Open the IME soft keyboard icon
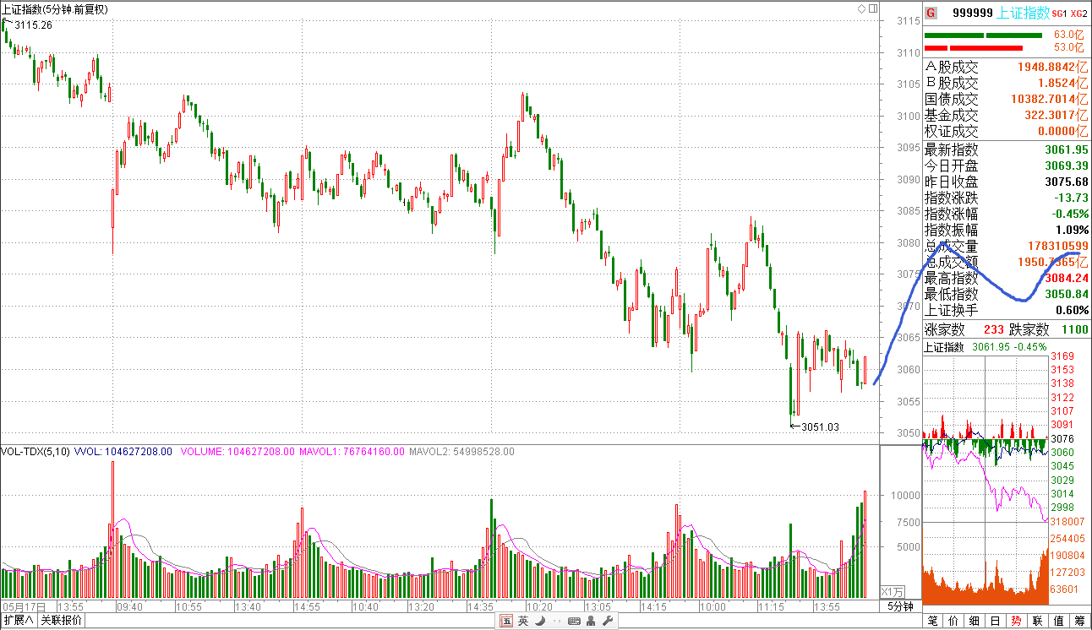Image resolution: width=1092 pixels, height=630 pixels. 574,621
